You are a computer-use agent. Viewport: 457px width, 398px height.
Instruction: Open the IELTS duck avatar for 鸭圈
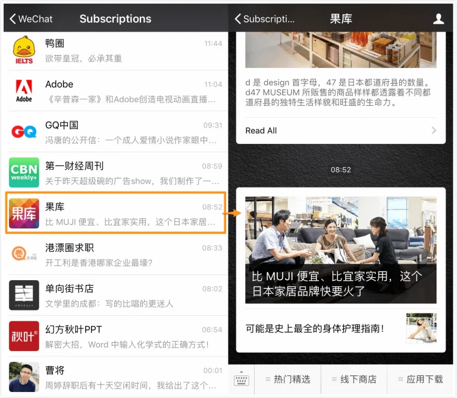coord(24,51)
